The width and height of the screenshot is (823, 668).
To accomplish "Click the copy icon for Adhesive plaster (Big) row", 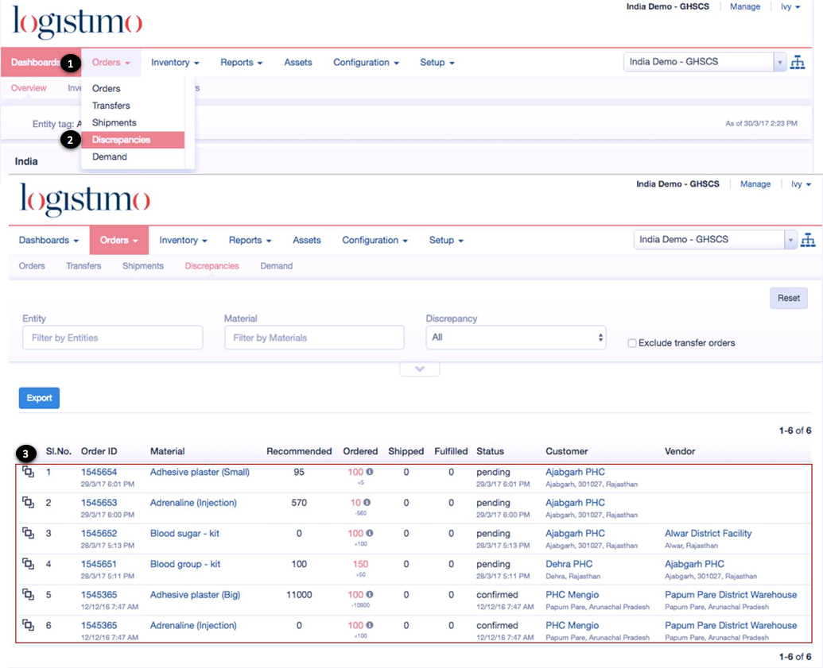I will 28,595.
